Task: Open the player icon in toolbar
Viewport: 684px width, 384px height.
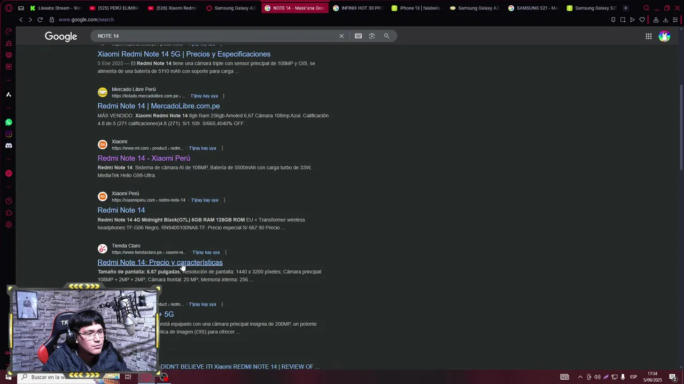Action: (x=632, y=20)
